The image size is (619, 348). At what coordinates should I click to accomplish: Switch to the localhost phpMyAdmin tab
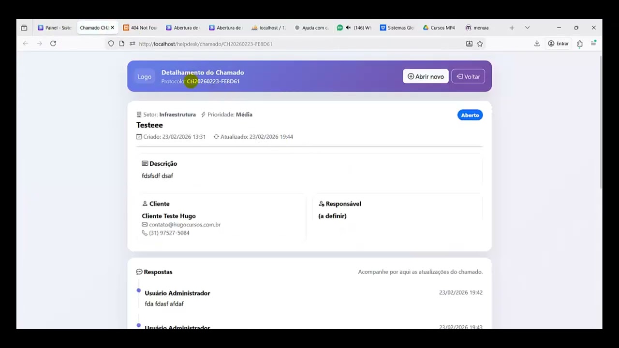pyautogui.click(x=268, y=28)
